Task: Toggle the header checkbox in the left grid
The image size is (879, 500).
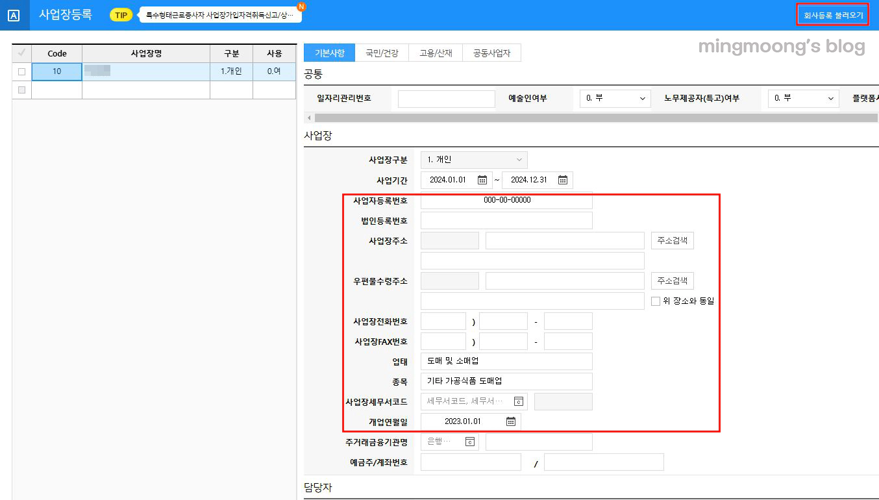Action: tap(21, 53)
